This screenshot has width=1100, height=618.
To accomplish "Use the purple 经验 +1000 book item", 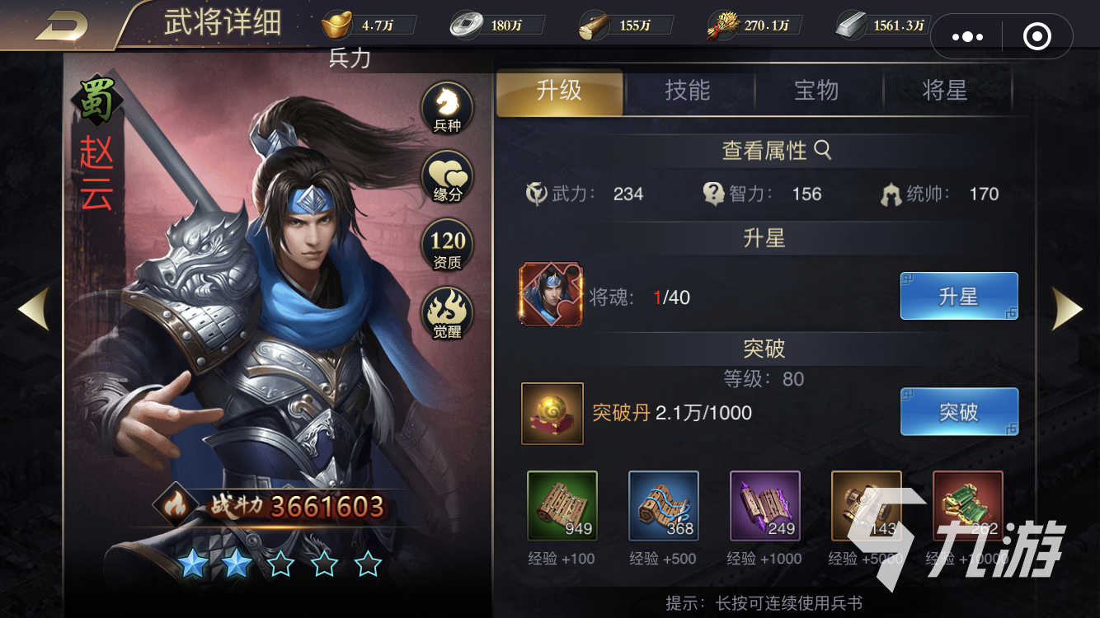I will [x=764, y=506].
